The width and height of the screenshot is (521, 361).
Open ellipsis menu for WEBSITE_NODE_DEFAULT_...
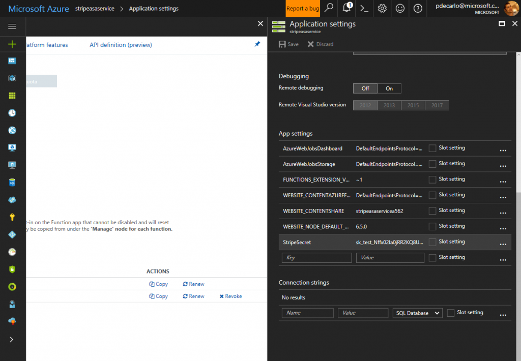tap(503, 228)
